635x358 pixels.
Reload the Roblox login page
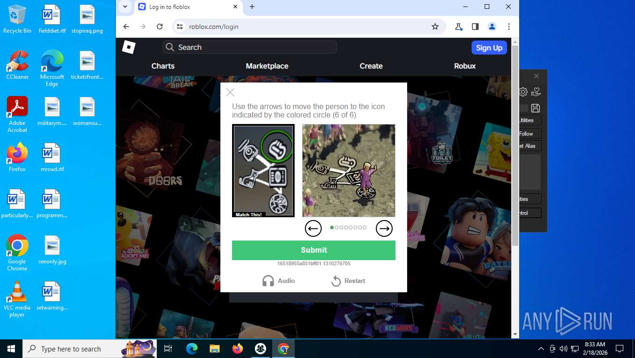[x=160, y=27]
